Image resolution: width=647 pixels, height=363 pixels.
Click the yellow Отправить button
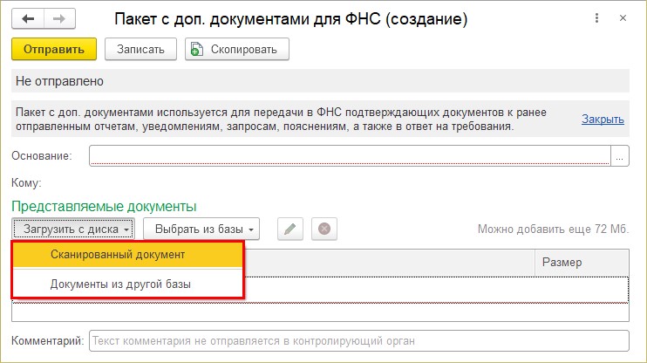click(54, 49)
